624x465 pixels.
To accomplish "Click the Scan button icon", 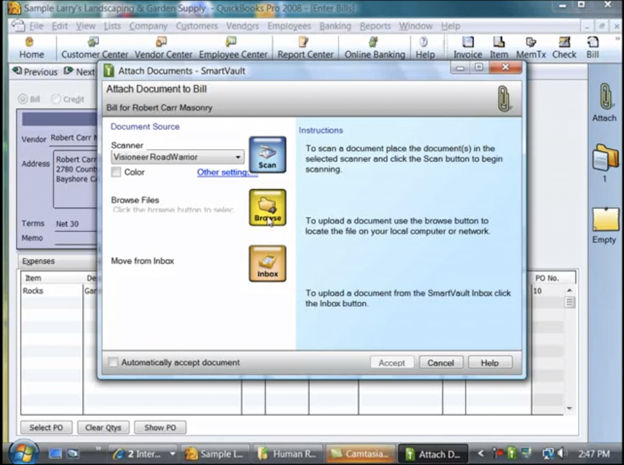I will [267, 154].
